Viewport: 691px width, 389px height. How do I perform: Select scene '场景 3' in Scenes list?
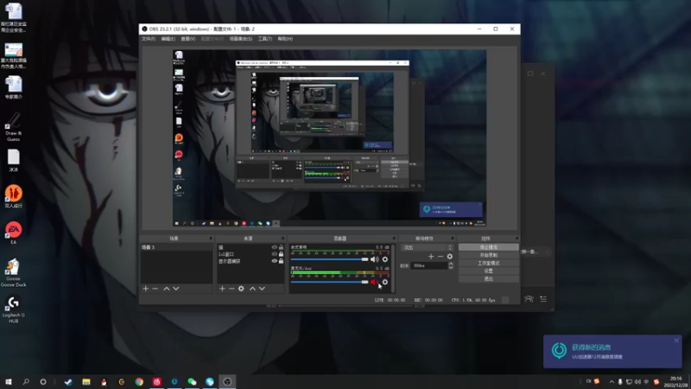(176, 247)
